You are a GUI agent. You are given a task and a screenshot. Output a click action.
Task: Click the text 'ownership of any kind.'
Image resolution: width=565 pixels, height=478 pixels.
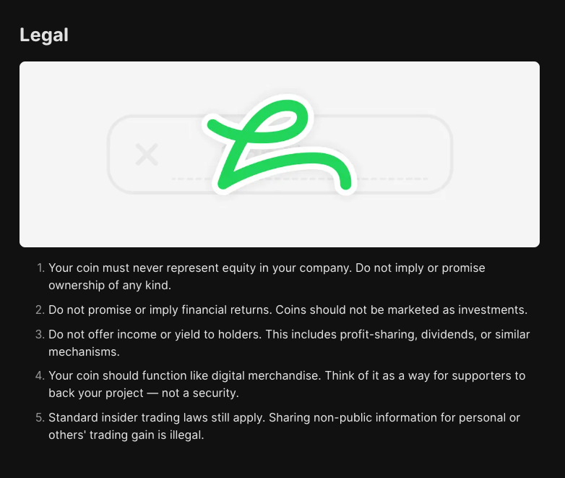pos(110,286)
